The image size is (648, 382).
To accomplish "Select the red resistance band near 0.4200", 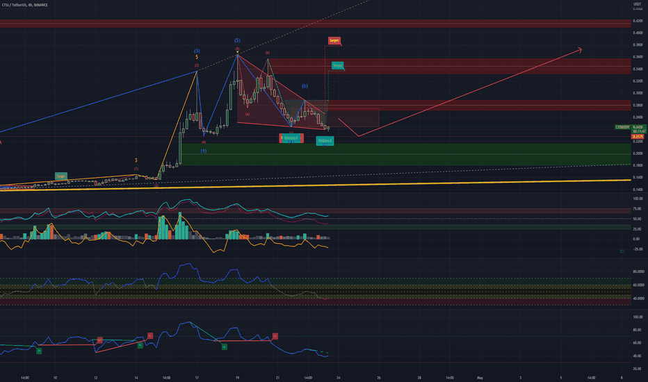I will coord(316,23).
